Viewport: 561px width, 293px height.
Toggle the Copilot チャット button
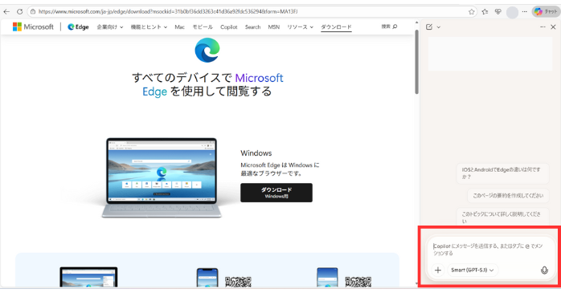(x=546, y=12)
